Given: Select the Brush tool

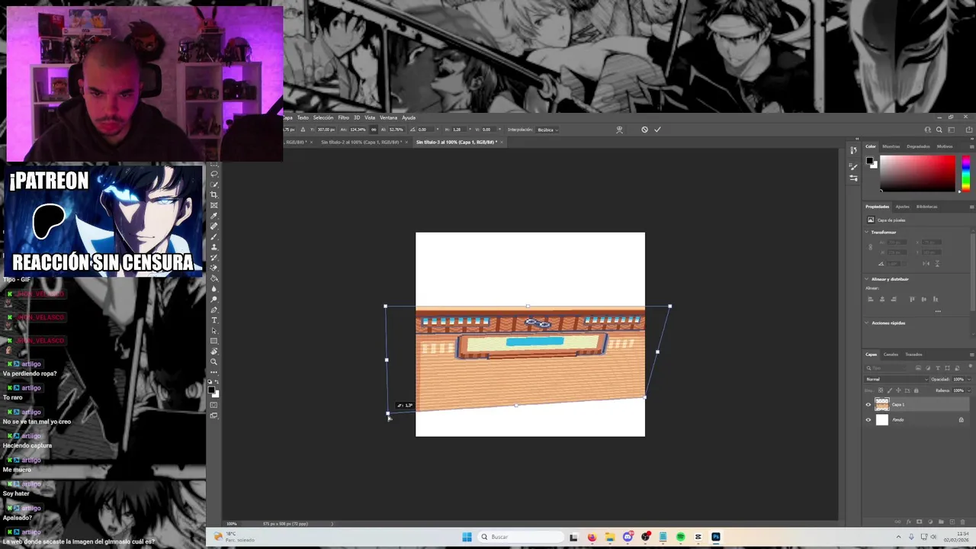Looking at the screenshot, I should (213, 236).
